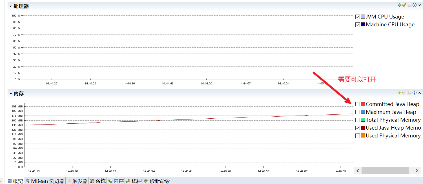Screen dimensions: 423x184
Task: Close the 内存 chart section
Action: (x=420, y=93)
